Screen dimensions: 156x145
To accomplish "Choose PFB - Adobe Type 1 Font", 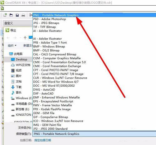I will point(50,43).
